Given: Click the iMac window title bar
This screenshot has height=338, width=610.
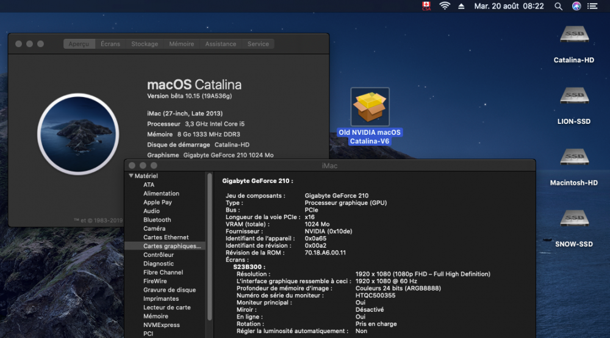Looking at the screenshot, I should click(329, 166).
